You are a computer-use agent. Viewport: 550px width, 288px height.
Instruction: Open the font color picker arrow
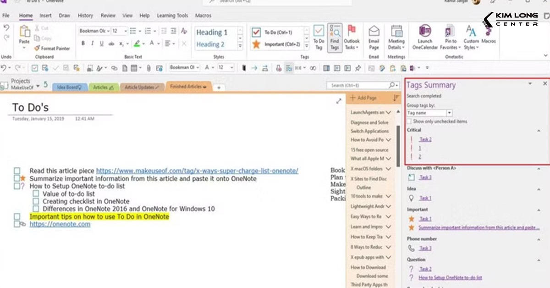(159, 43)
